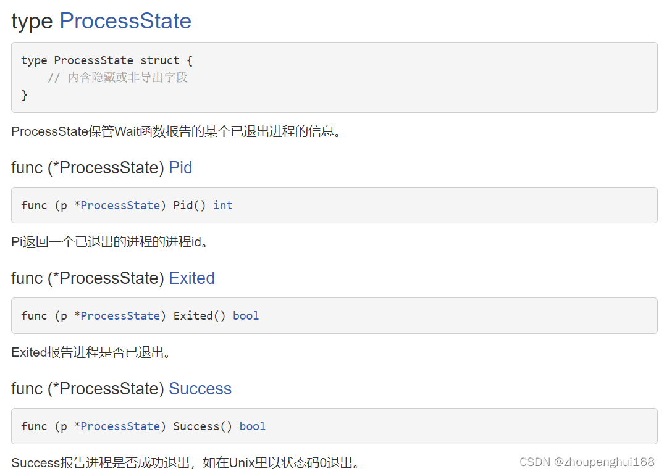The image size is (664, 474).
Task: Click ProcessState in the Success signature
Action: click(x=120, y=426)
